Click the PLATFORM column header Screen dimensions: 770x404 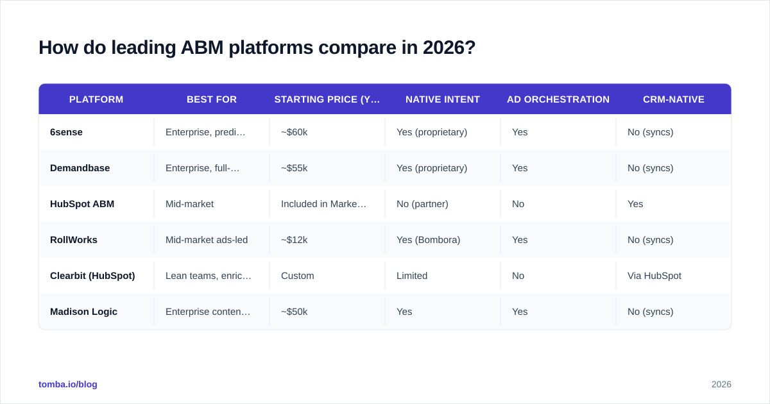click(x=96, y=99)
